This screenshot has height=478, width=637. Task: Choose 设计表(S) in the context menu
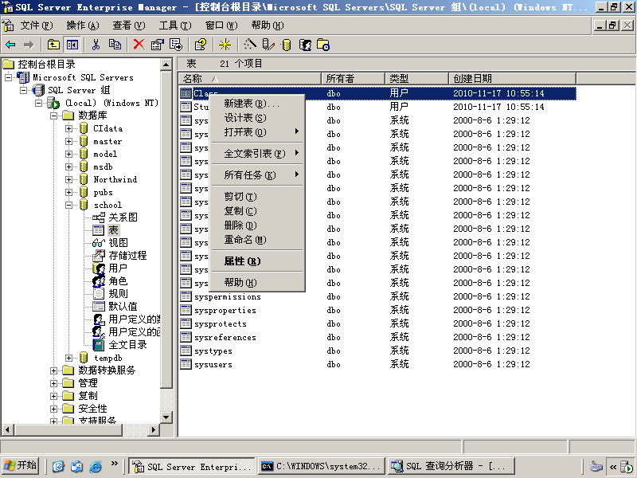(x=256, y=118)
